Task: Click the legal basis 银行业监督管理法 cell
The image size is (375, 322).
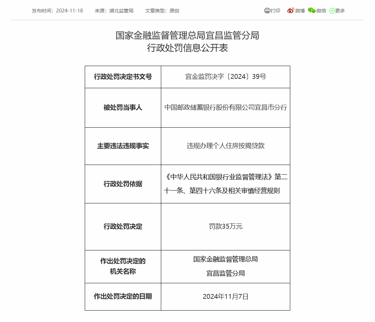Action: [226, 184]
